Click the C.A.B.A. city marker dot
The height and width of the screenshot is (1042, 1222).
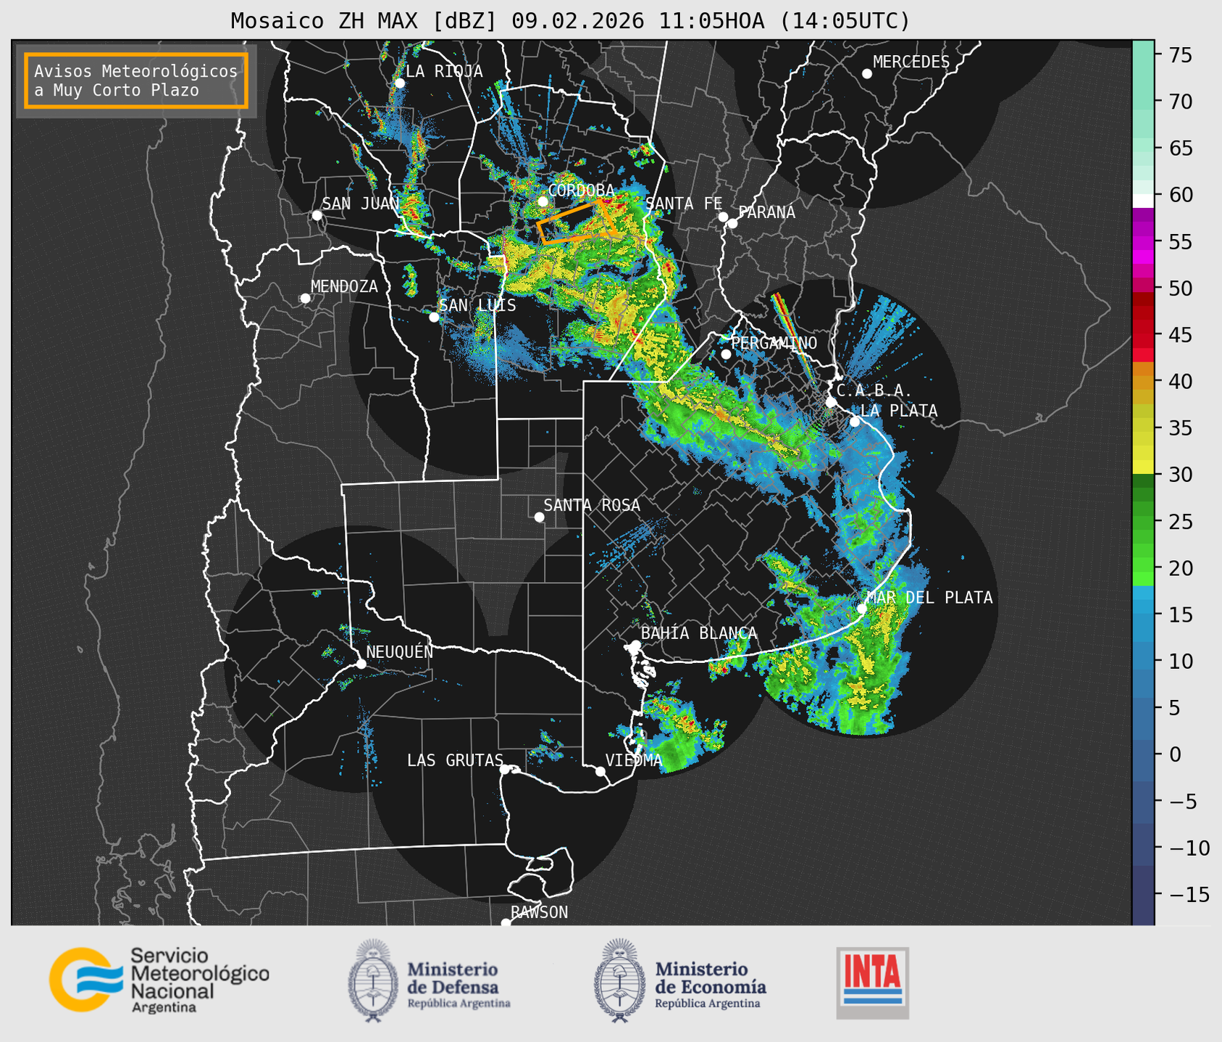coord(831,401)
